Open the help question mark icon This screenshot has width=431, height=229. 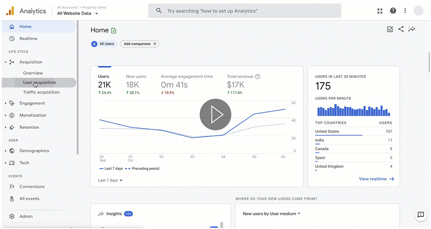click(393, 11)
